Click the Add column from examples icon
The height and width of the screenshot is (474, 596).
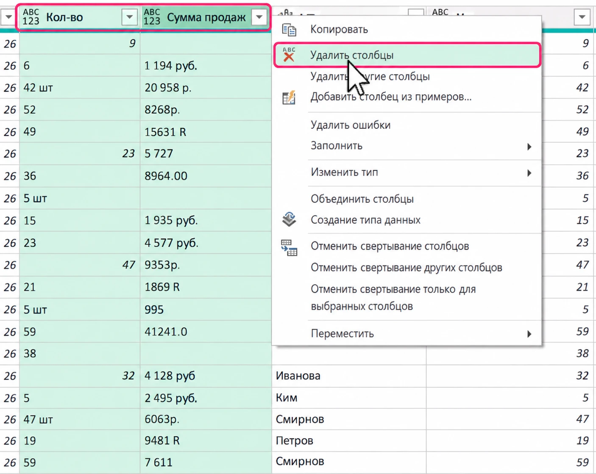click(x=289, y=97)
